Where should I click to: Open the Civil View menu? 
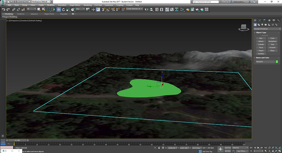(98, 5)
